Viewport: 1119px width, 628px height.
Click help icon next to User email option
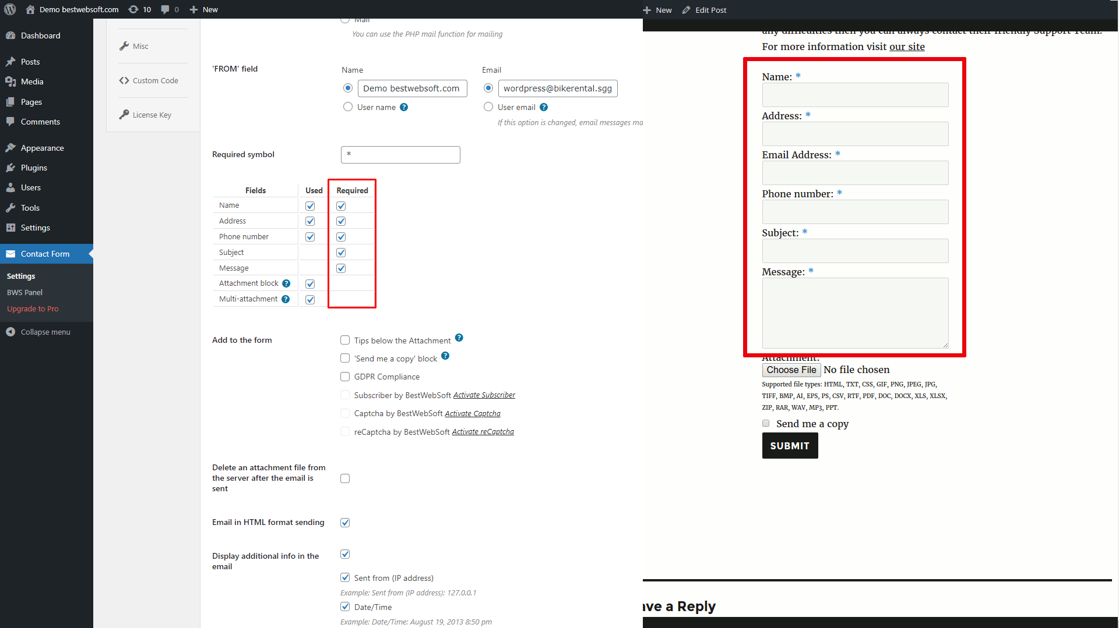544,107
